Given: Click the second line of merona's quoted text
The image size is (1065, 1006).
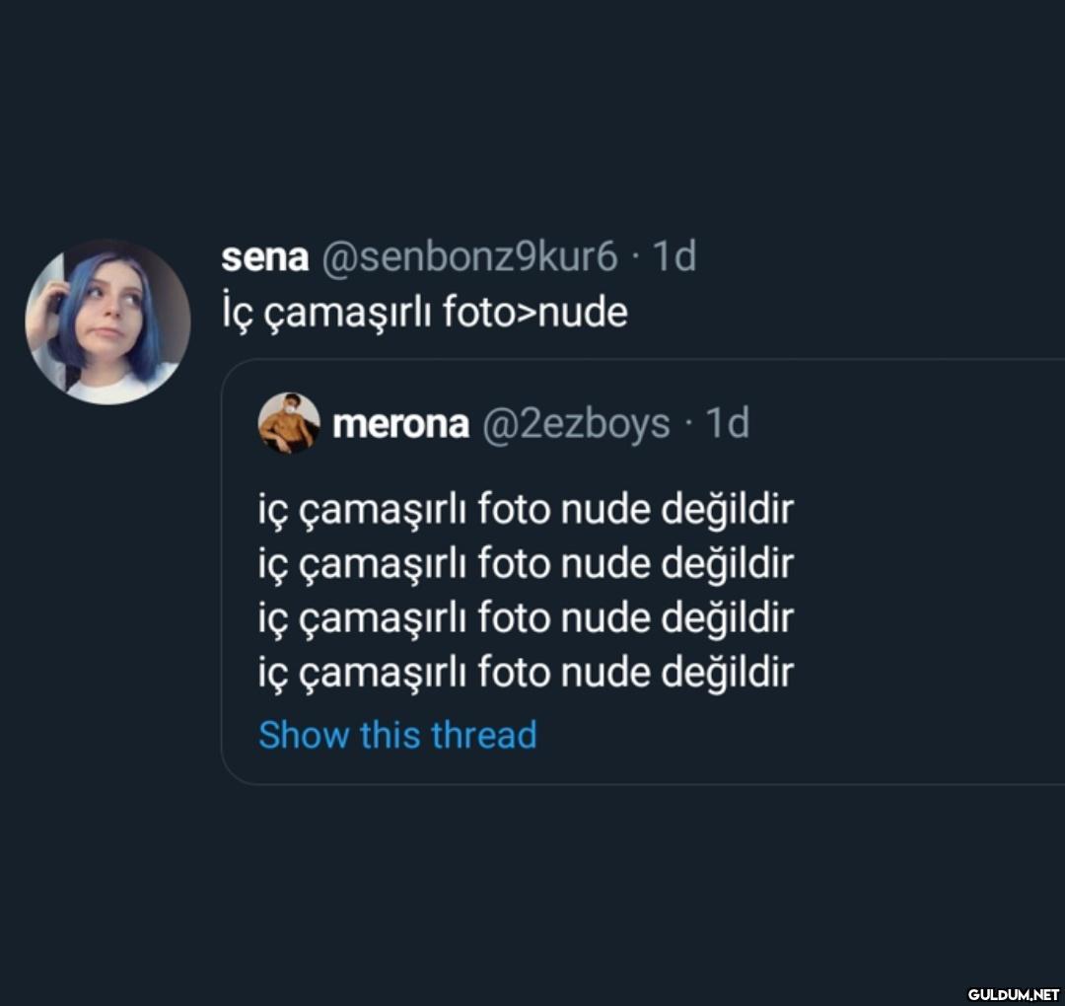Looking at the screenshot, I should 525,564.
